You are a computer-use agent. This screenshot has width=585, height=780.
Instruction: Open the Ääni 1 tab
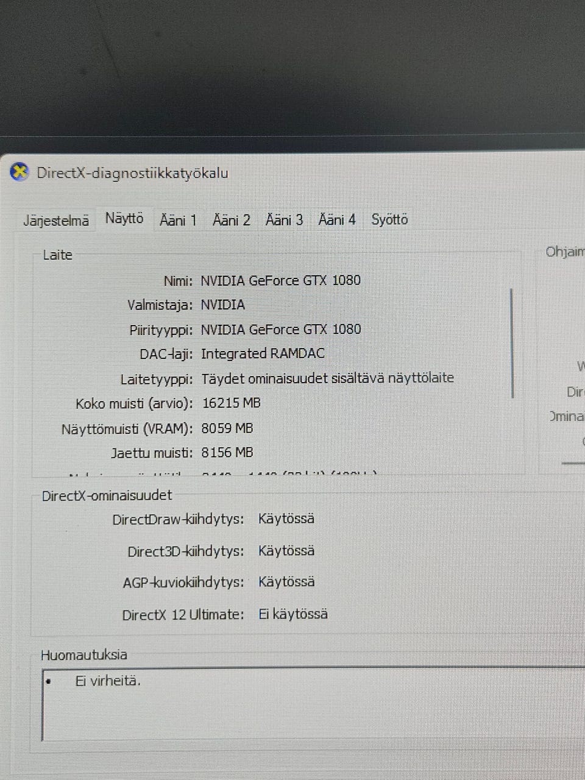pos(178,220)
